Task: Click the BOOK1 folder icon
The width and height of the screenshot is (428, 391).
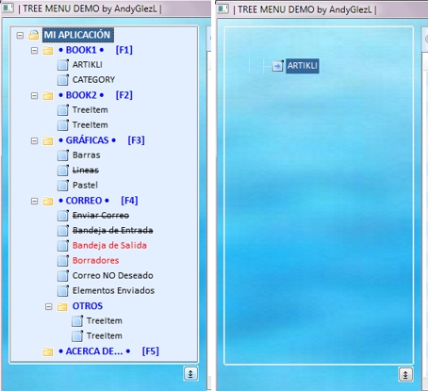Action: 48,50
